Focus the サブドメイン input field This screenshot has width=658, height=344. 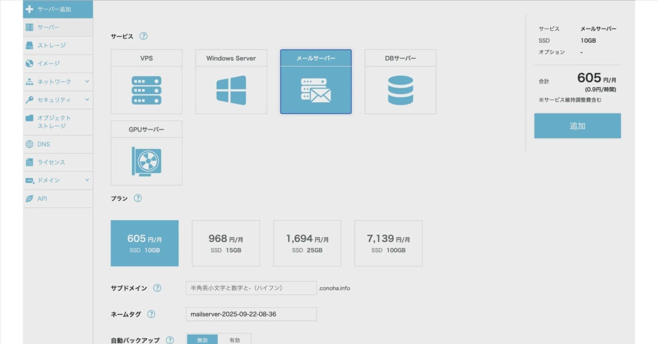(251, 288)
